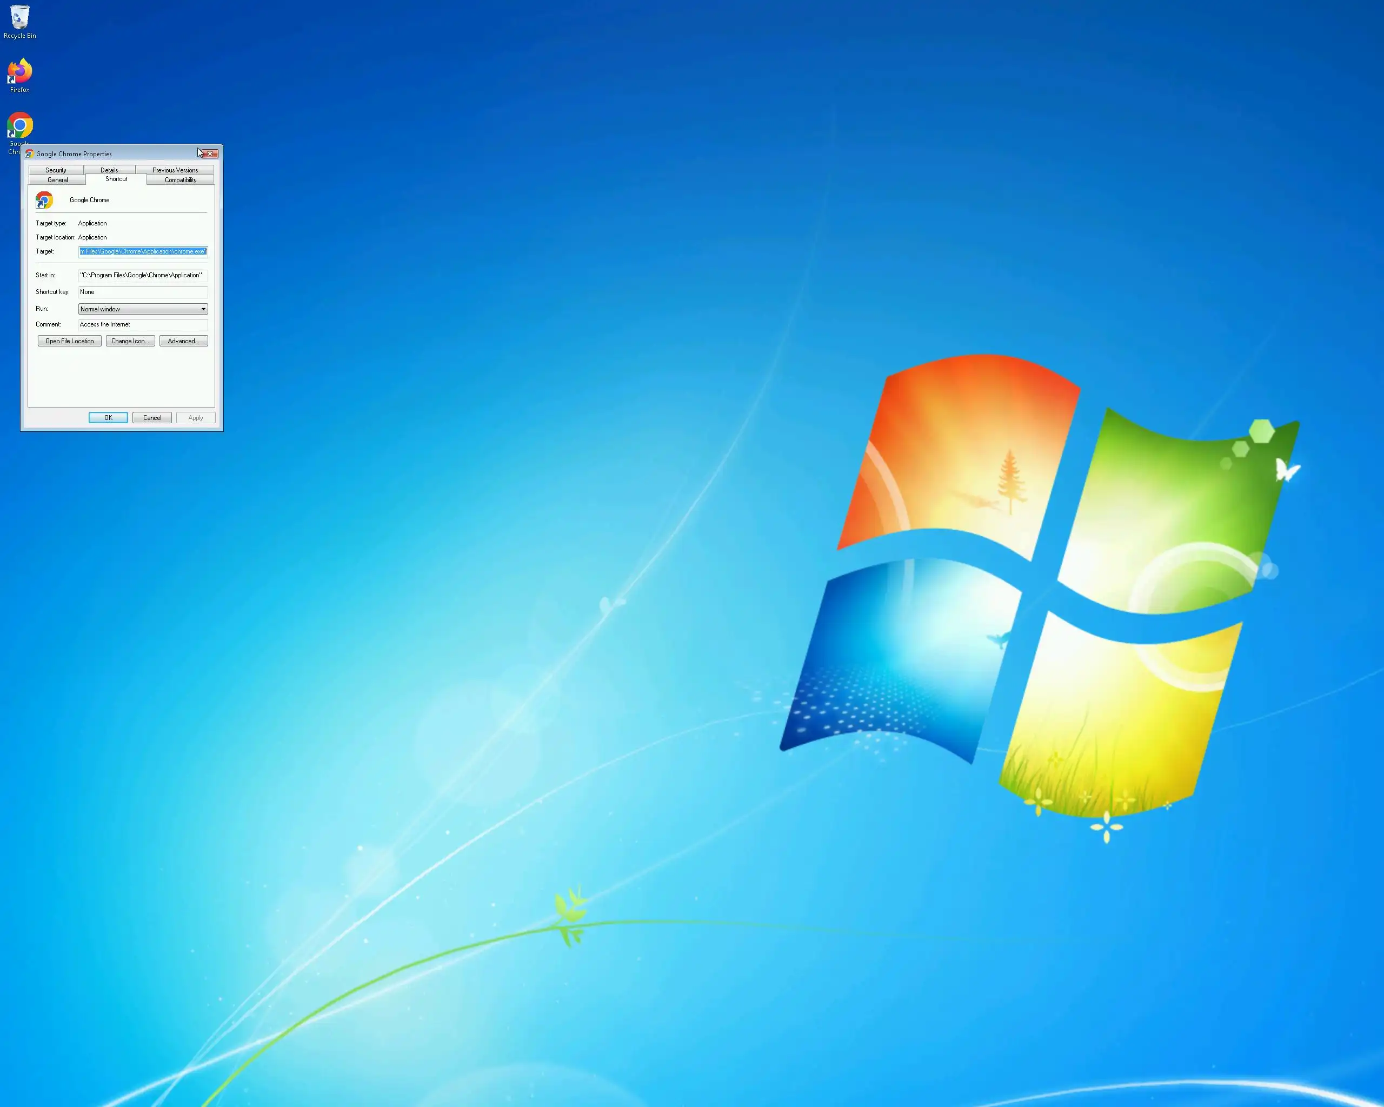Viewport: 1384px width, 1107px height.
Task: Click in the Start in field
Action: (143, 275)
